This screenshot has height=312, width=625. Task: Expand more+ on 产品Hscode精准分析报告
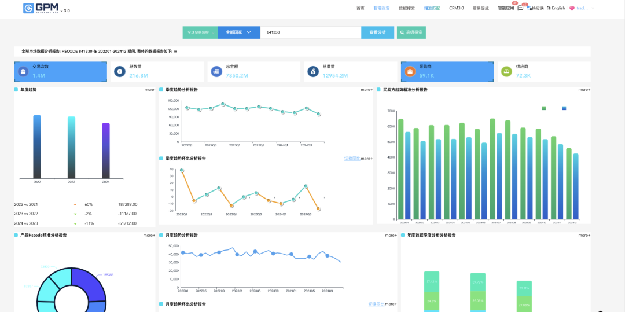coord(149,235)
